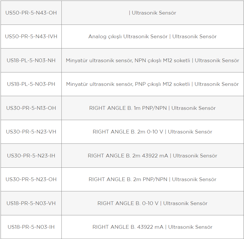
Task: Open the US18-PL-5-N03-NH product entry
Action: click(31, 60)
